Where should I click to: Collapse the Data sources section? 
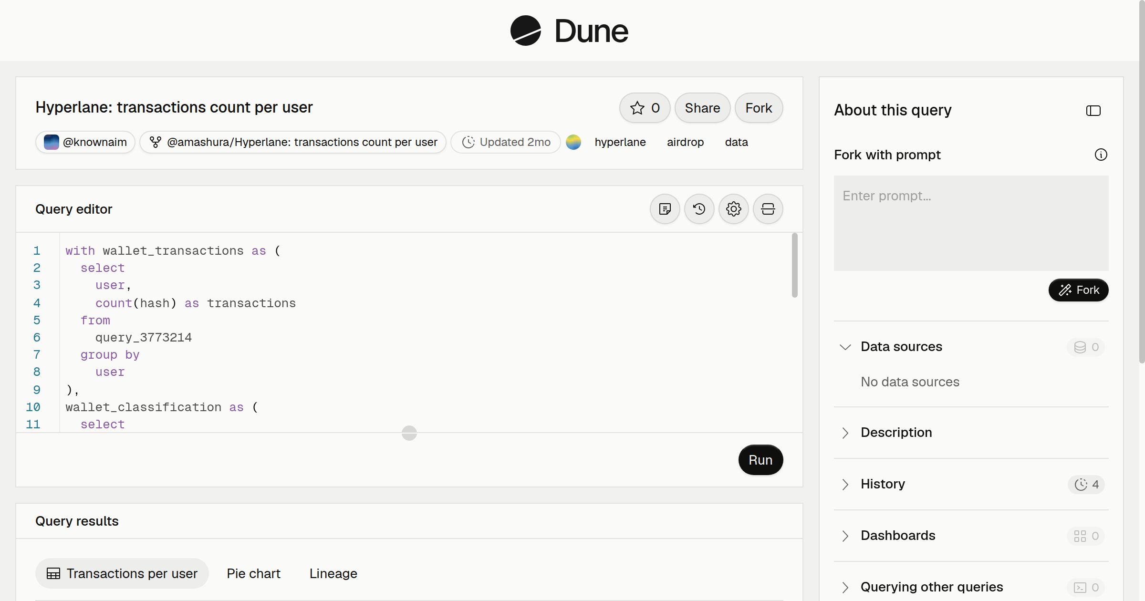click(845, 347)
